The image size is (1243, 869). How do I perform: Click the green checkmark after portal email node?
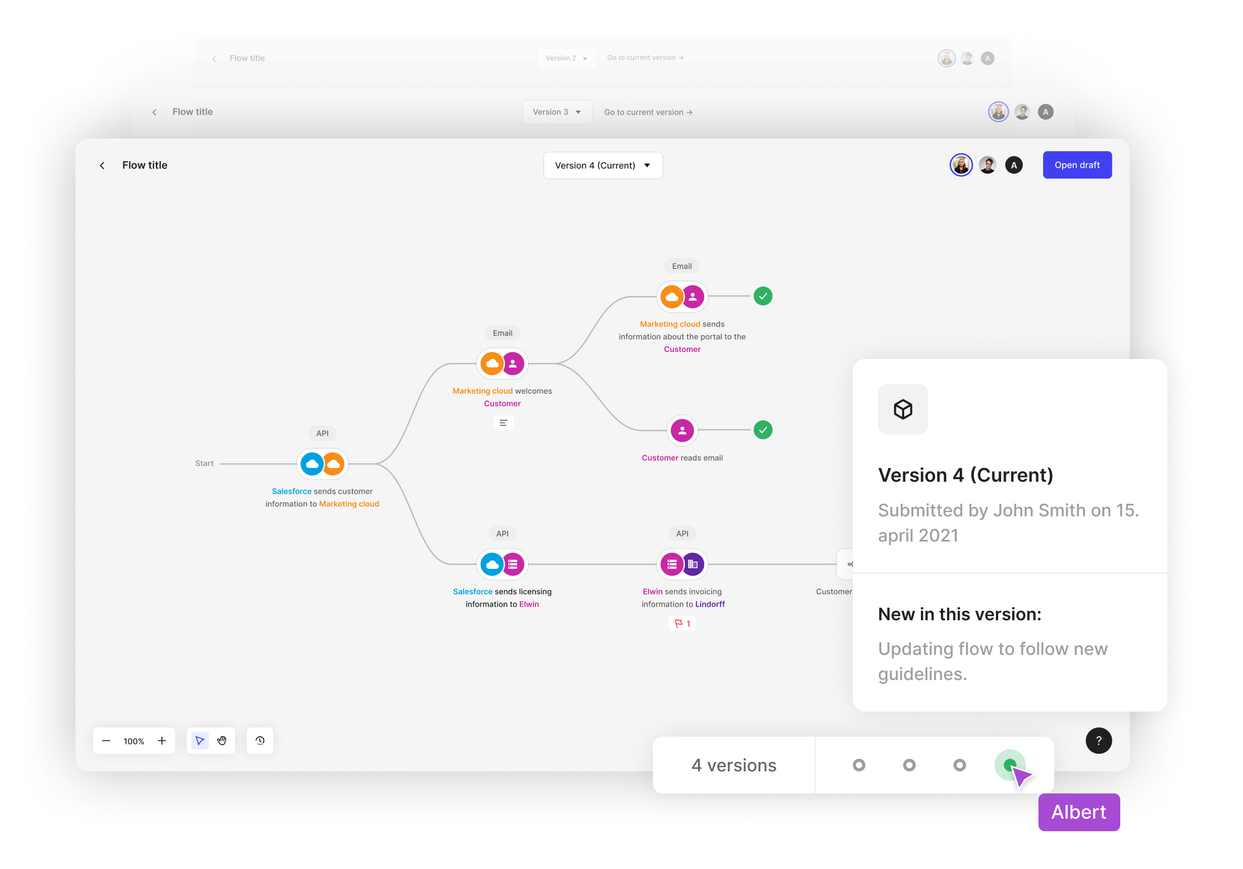click(x=763, y=296)
